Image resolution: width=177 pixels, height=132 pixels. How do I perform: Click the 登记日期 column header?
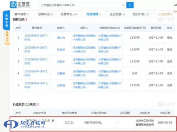[156, 28]
